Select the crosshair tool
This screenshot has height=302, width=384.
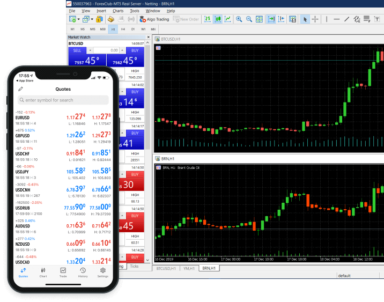(x=315, y=19)
